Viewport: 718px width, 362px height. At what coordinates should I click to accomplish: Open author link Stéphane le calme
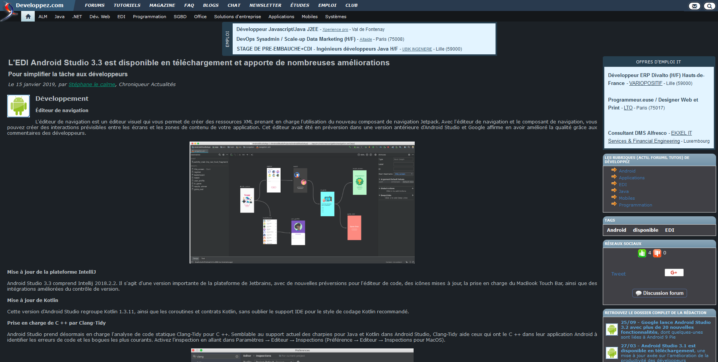pyautogui.click(x=92, y=84)
